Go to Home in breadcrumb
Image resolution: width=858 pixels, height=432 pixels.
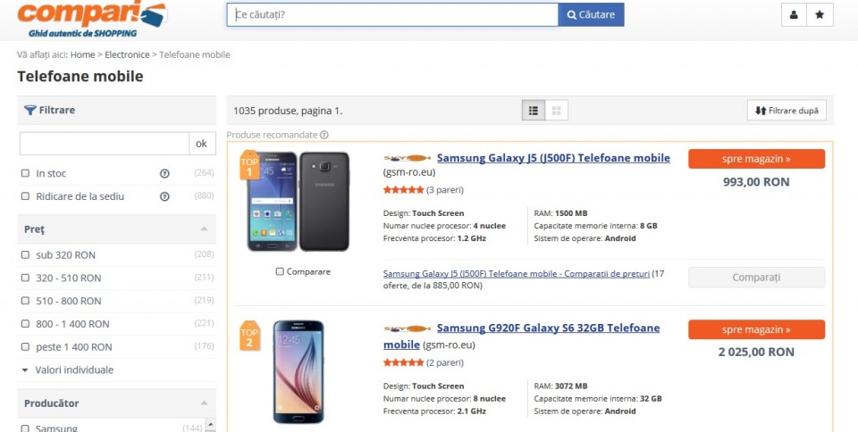(82, 54)
